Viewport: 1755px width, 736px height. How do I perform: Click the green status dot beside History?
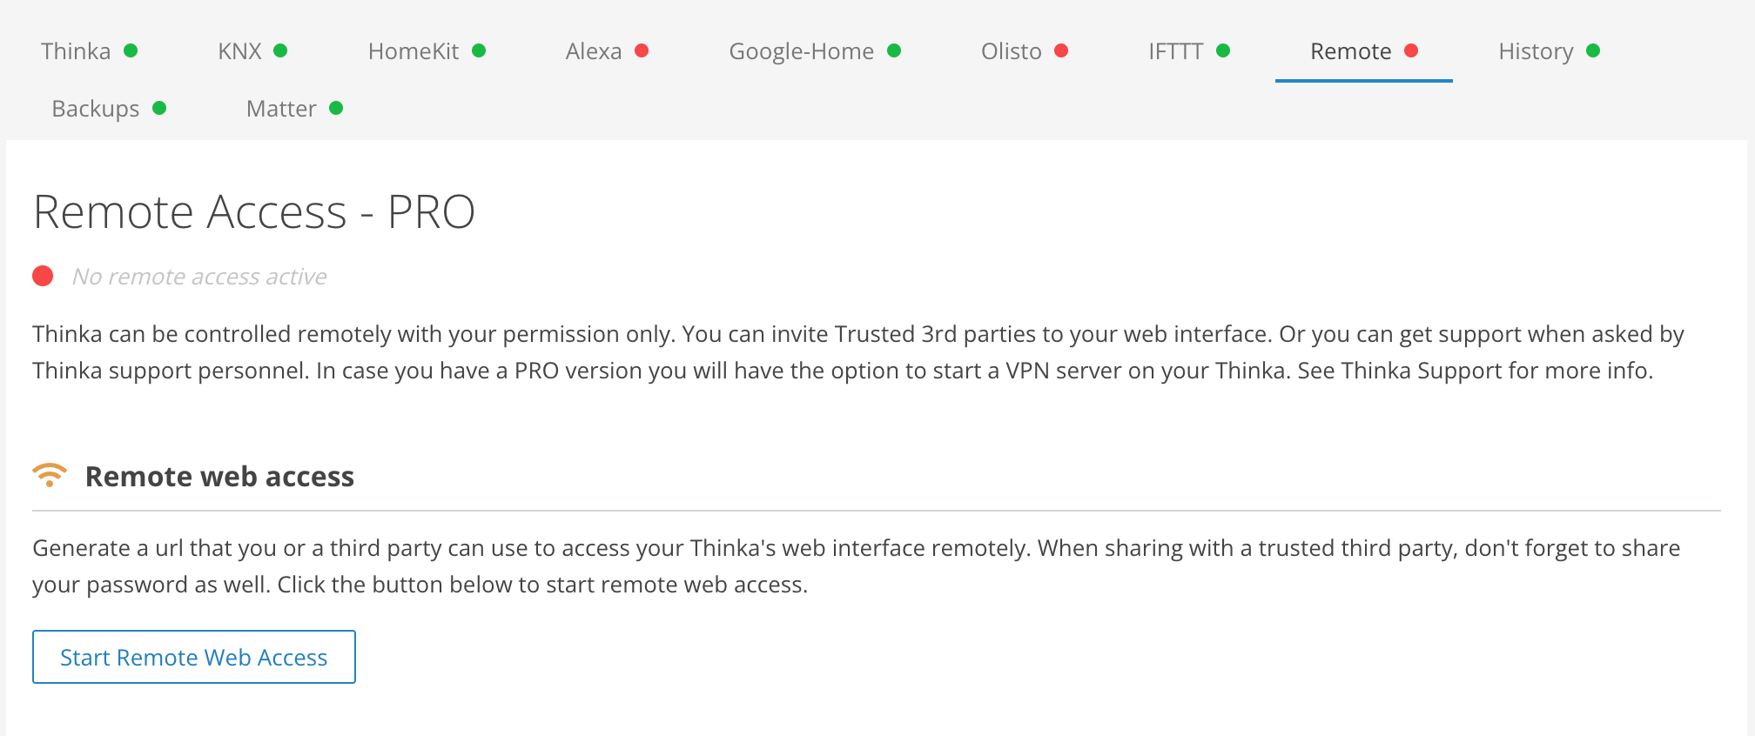(1593, 50)
